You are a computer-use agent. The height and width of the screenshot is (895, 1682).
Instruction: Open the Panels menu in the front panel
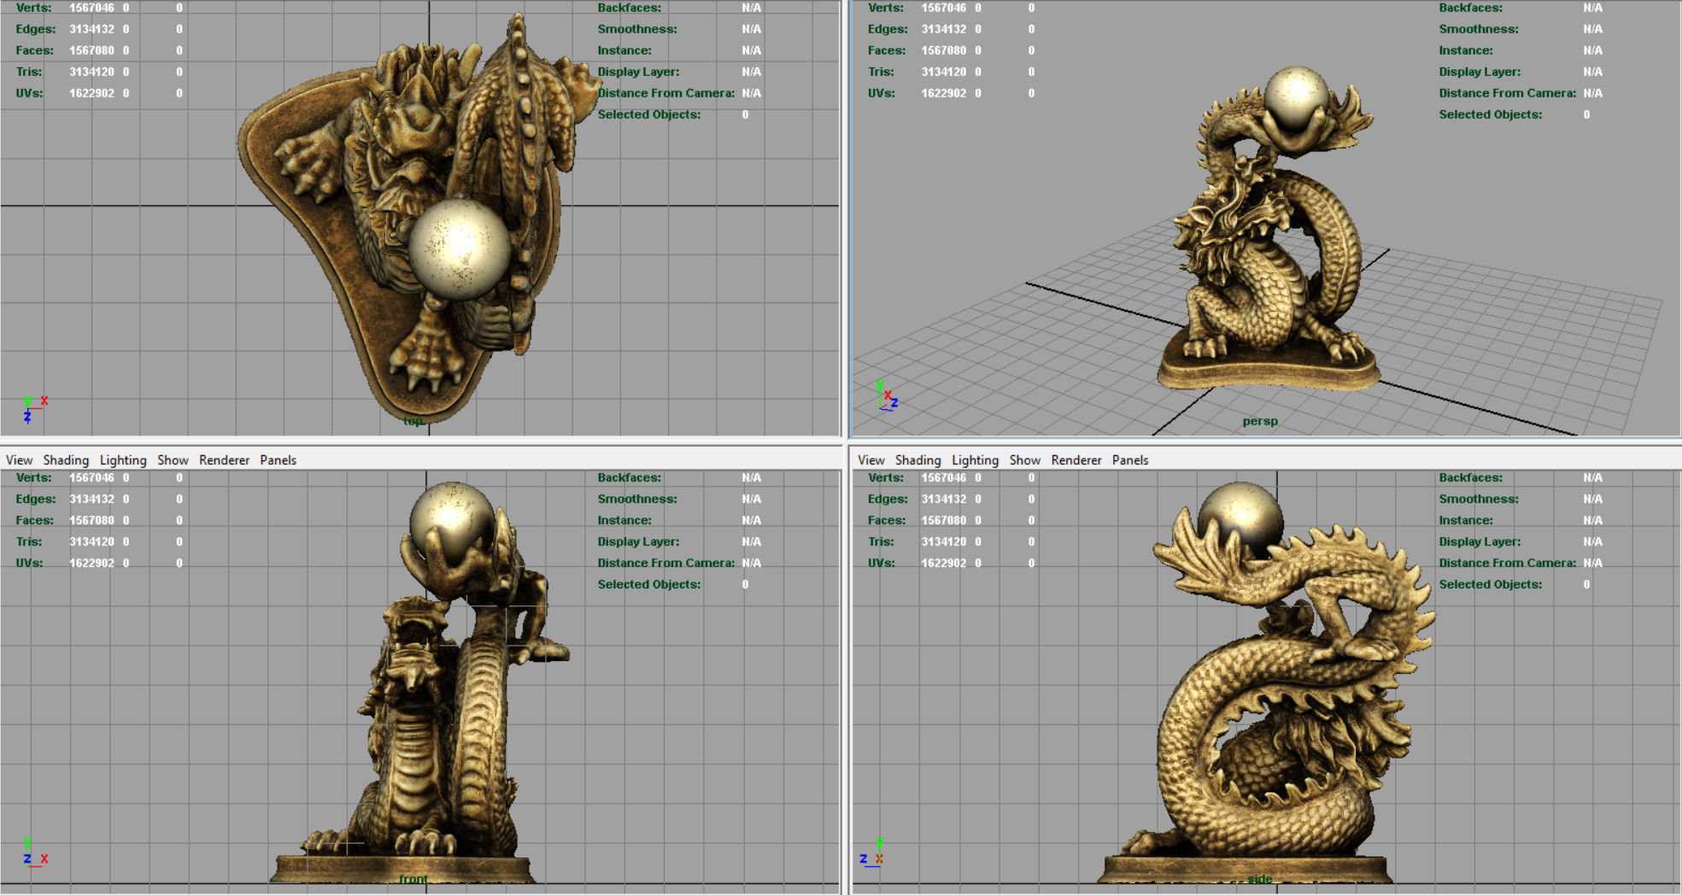coord(278,459)
